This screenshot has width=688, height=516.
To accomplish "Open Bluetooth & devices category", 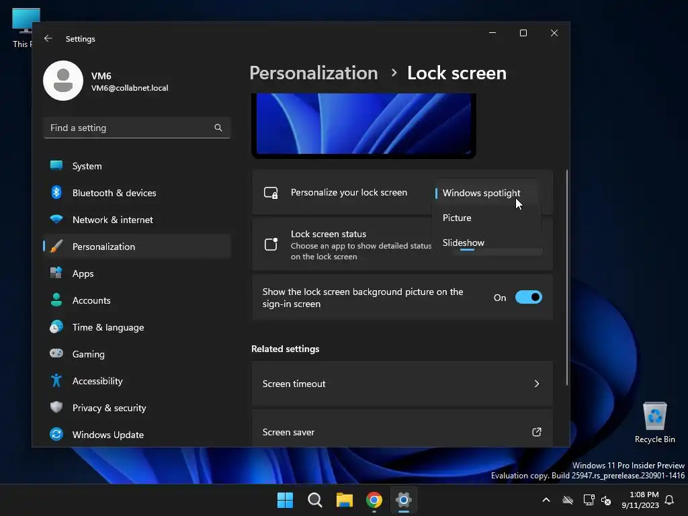I will click(x=137, y=193).
